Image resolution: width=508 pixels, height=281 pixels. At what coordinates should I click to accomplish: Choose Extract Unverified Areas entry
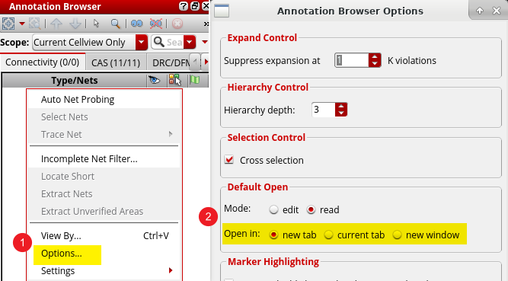click(104, 211)
